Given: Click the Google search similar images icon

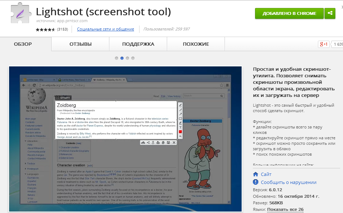Looking at the screenshot, I should click(x=153, y=143).
